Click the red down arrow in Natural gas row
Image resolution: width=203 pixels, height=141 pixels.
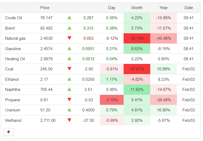(x=69, y=38)
